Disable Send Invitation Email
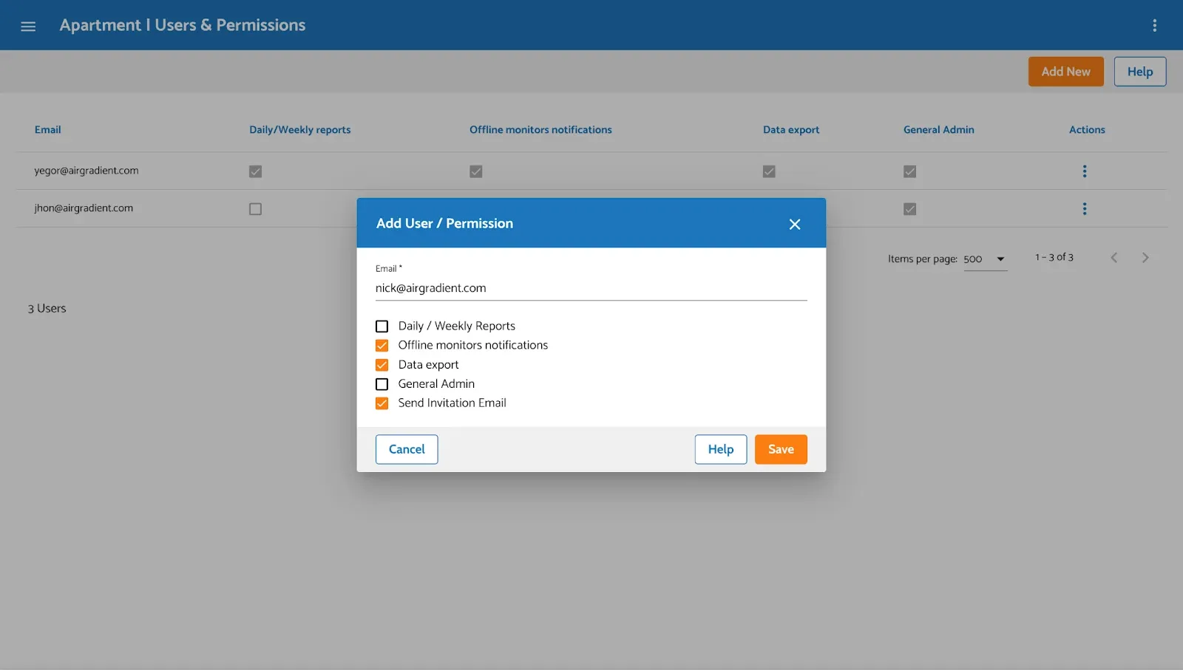The height and width of the screenshot is (670, 1183). [382, 403]
